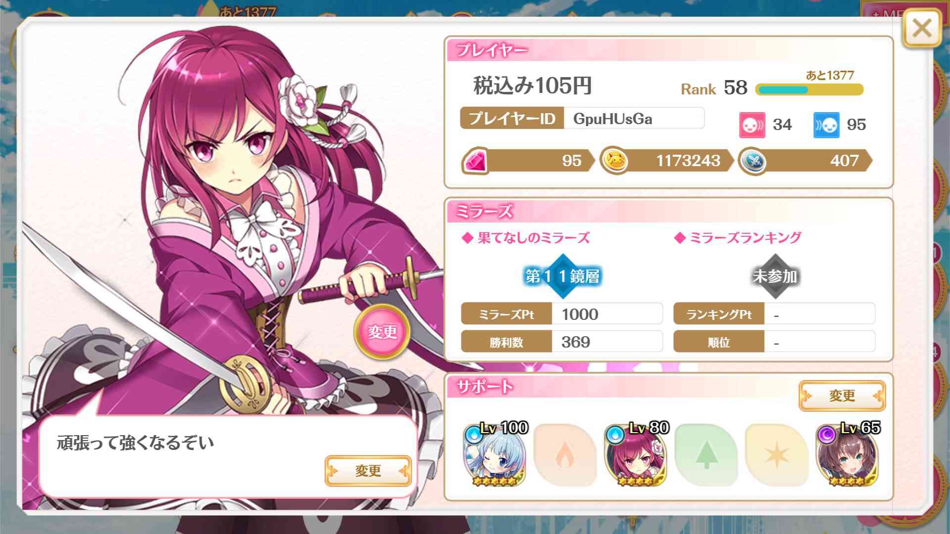Click the blue follower face icon
The height and width of the screenshot is (534, 950).
coord(826,125)
